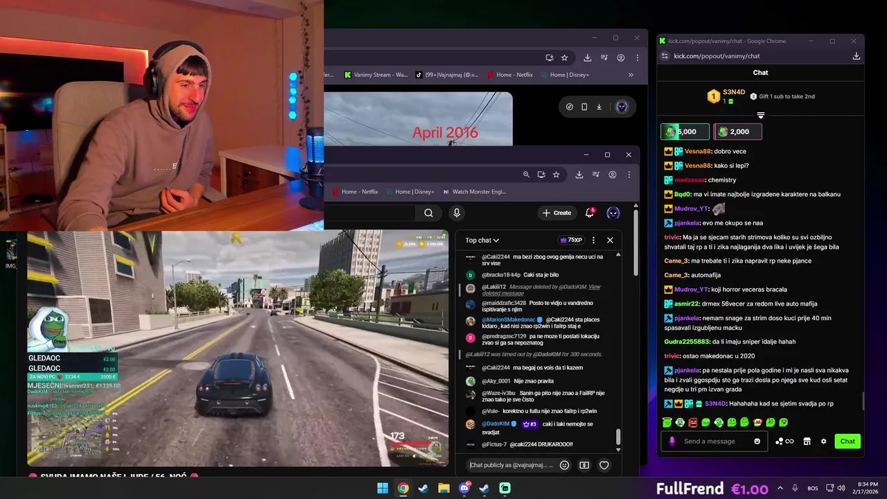Viewport: 887px width, 499px height.
Task: Open the Kick shop storefront icon
Action: (x=807, y=441)
